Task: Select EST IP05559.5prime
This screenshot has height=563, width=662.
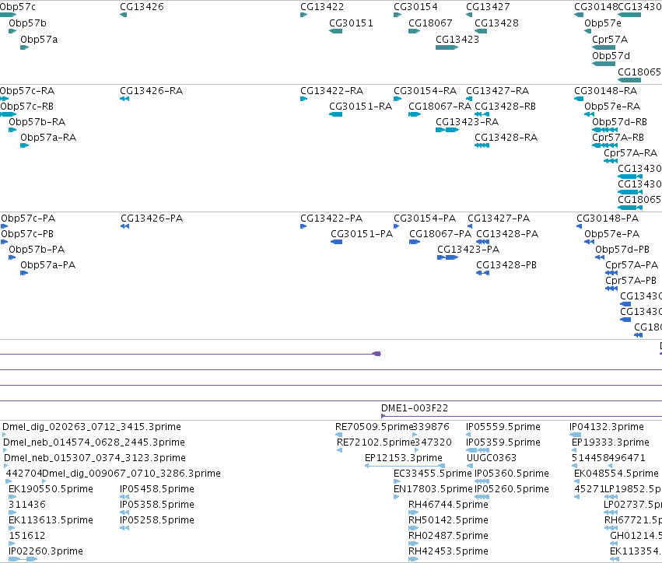Action: tap(503, 427)
